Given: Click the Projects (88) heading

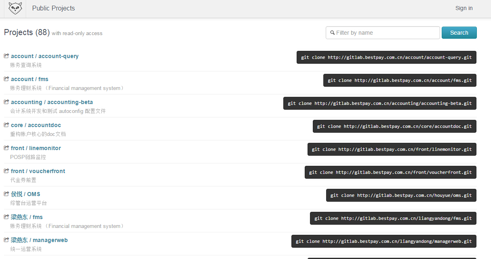Looking at the screenshot, I should click(27, 32).
